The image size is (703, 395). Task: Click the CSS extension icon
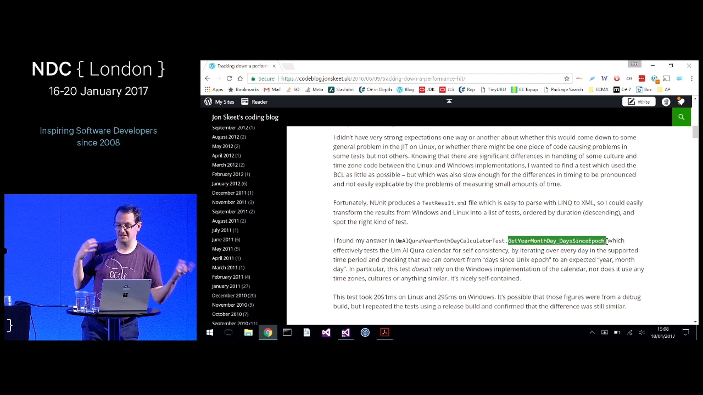click(x=629, y=78)
